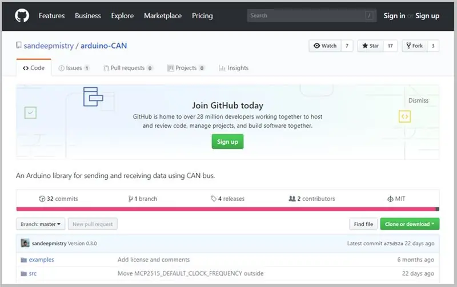
Task: Click sandeepmistry avatar in latest commit row
Action: point(25,243)
